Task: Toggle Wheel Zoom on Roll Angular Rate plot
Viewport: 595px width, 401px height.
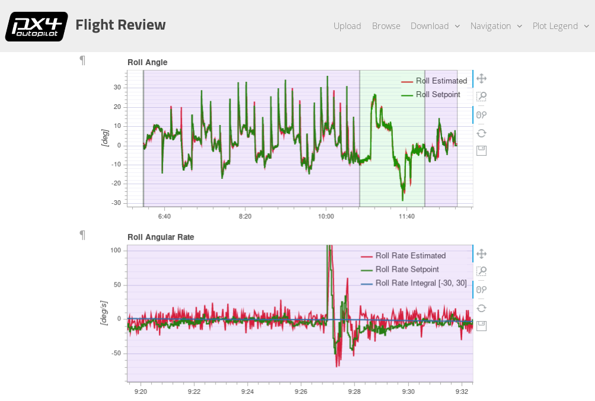Action: click(481, 290)
